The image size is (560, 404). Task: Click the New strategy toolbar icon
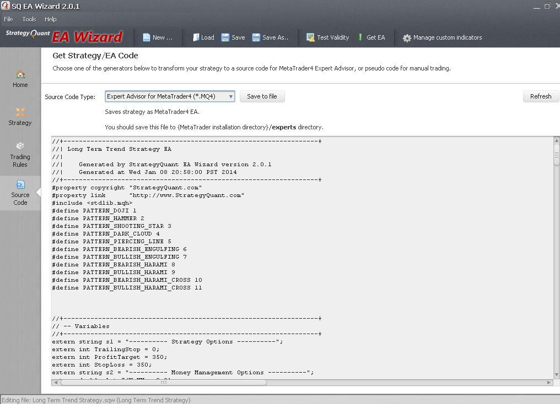[147, 37]
